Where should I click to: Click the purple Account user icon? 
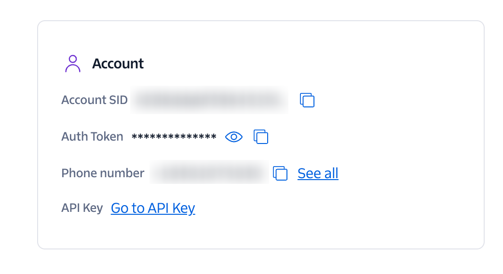click(72, 64)
